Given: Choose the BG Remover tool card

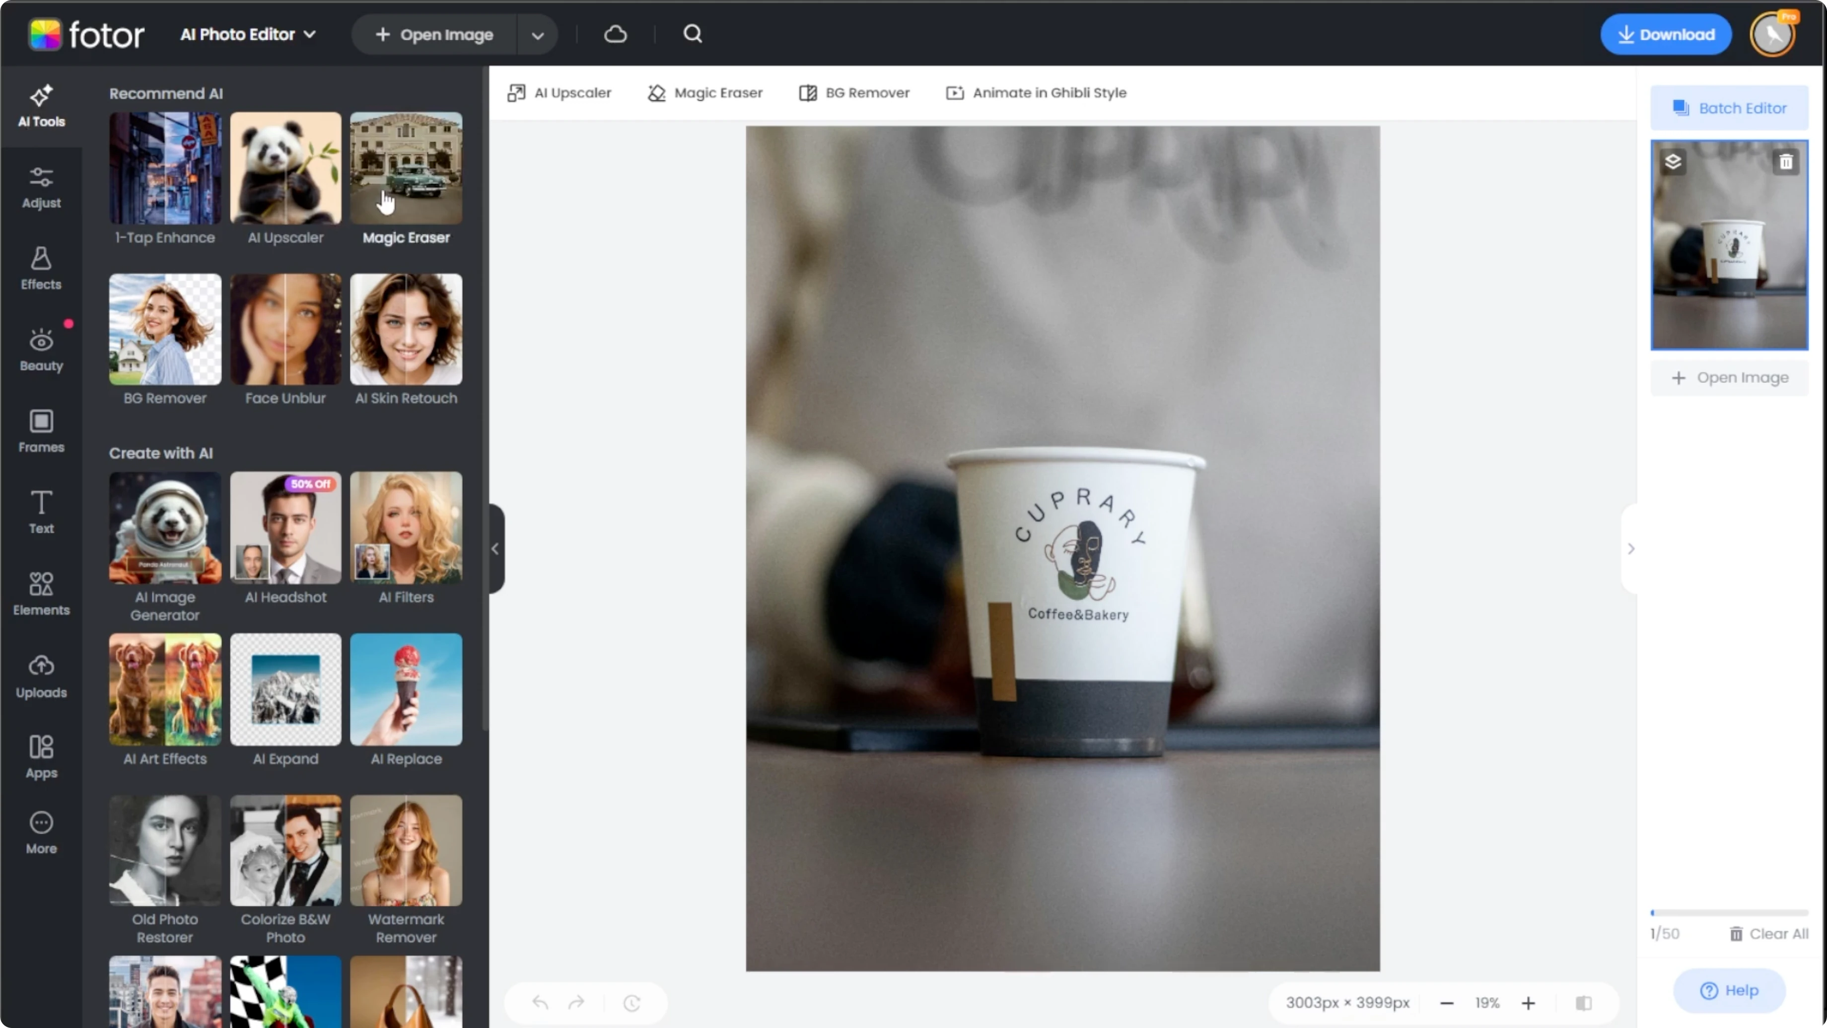Looking at the screenshot, I should click(x=164, y=341).
